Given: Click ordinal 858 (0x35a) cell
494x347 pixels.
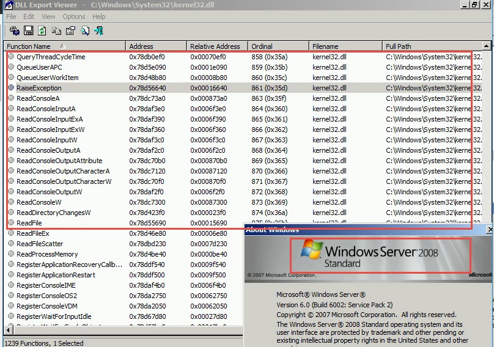Looking at the screenshot, I should click(270, 57).
